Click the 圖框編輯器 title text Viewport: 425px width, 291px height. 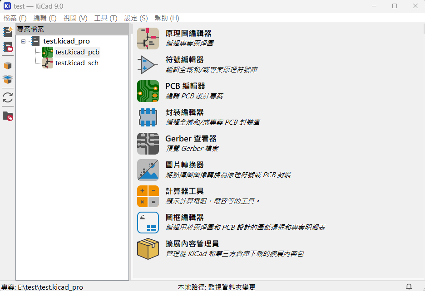point(185,218)
